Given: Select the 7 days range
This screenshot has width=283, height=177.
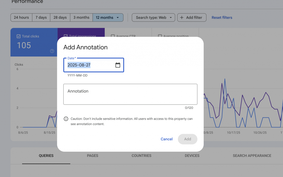Looking at the screenshot, I should (x=41, y=17).
